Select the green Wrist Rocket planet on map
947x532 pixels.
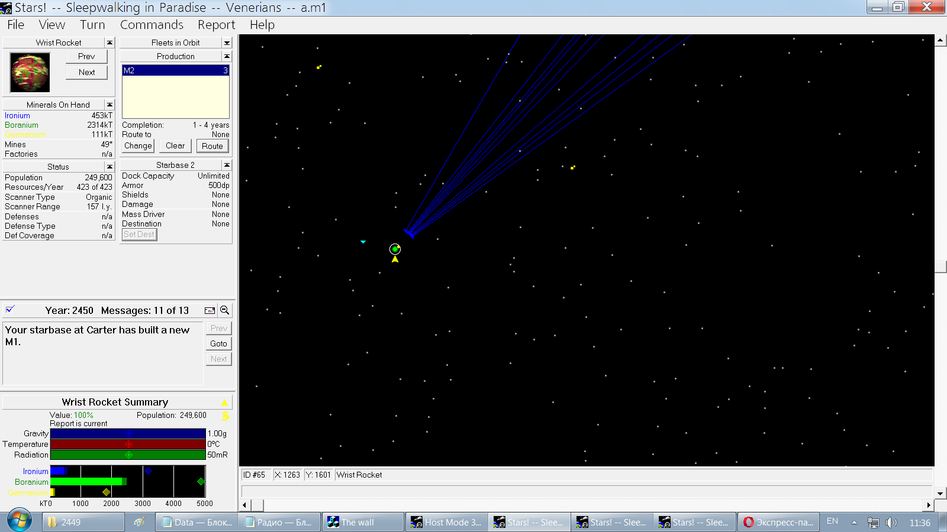(395, 249)
